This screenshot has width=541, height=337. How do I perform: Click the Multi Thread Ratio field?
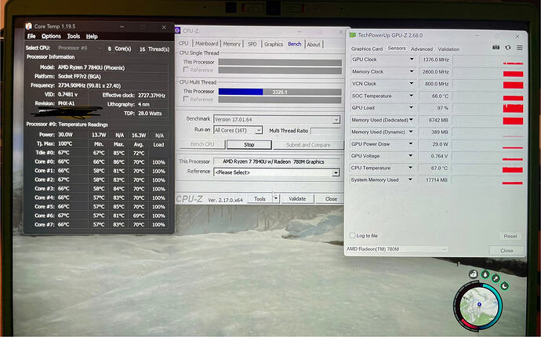tap(326, 131)
